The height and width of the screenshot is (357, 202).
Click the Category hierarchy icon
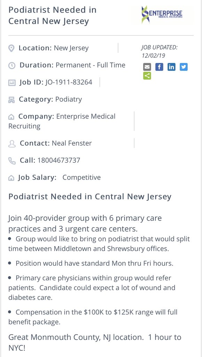(x=11, y=100)
